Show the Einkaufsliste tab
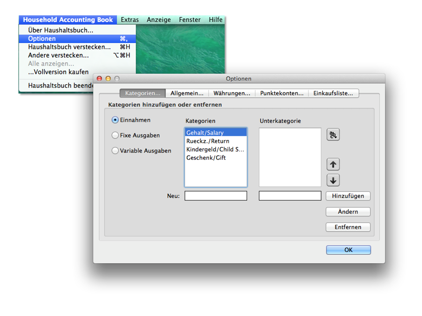Image resolution: width=422 pixels, height=316 pixels. pos(333,93)
